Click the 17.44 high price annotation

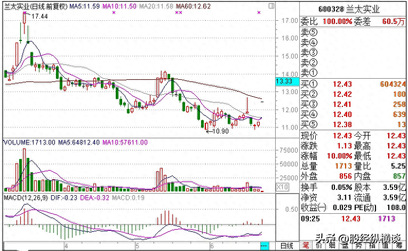(39, 16)
